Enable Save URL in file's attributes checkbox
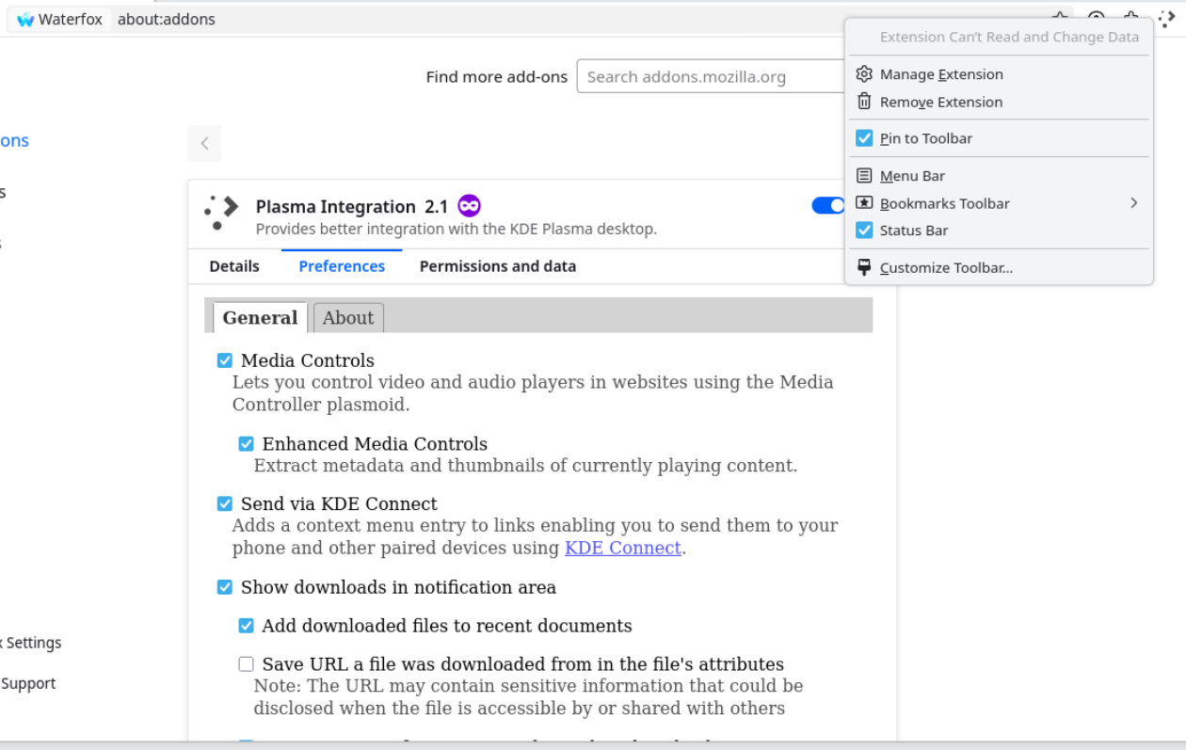The height and width of the screenshot is (750, 1186). click(x=246, y=664)
